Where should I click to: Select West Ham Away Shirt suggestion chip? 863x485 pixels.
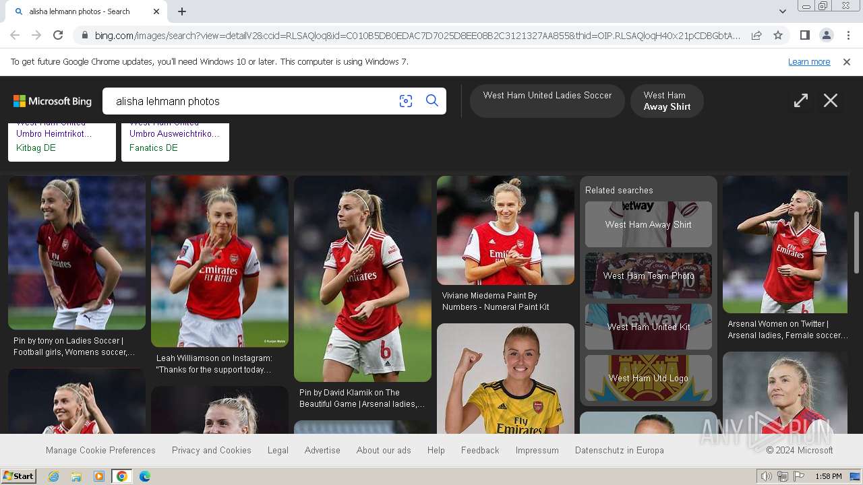[x=667, y=101]
